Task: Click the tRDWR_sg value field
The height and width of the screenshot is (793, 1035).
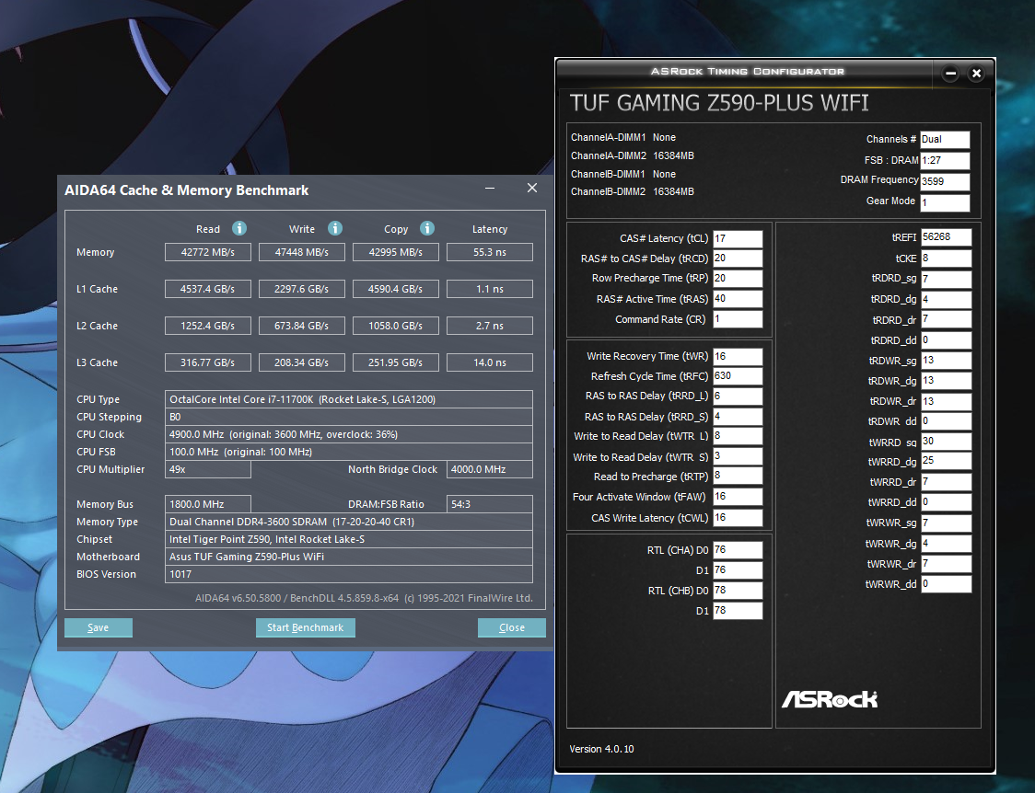Action: click(947, 361)
